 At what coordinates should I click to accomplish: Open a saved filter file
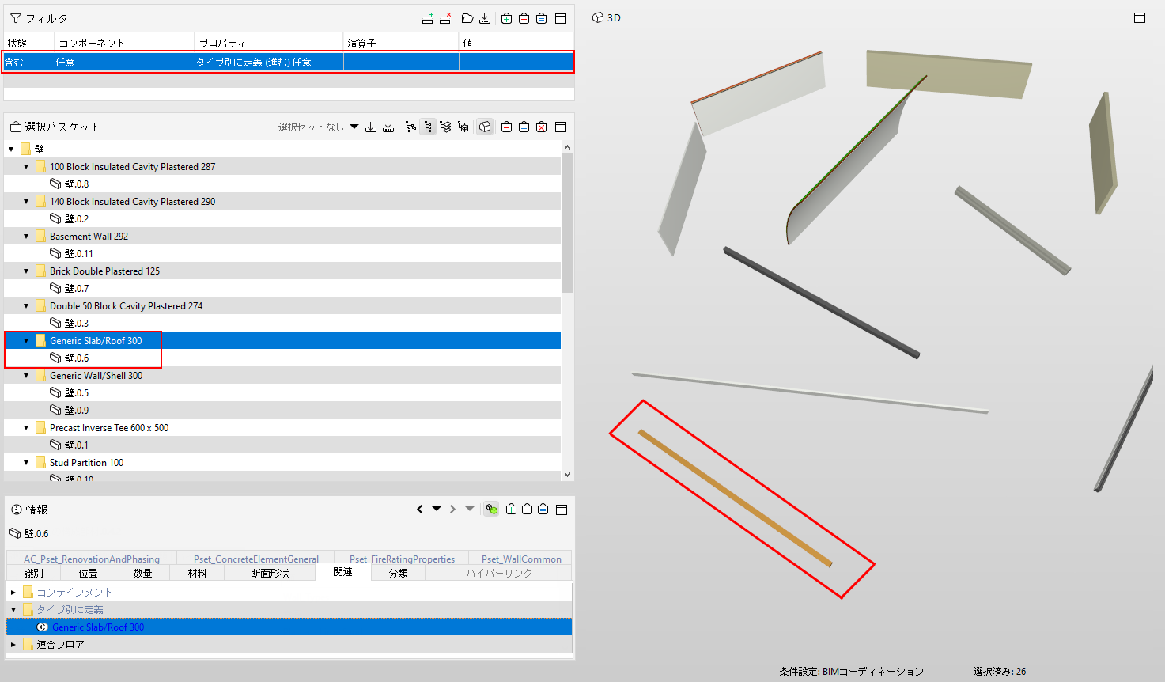coord(467,18)
